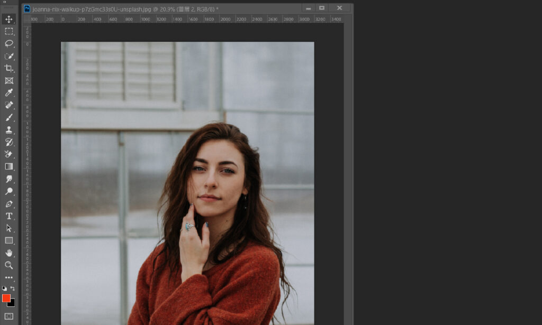Select the Zoom tool
The image size is (542, 325).
[9, 265]
